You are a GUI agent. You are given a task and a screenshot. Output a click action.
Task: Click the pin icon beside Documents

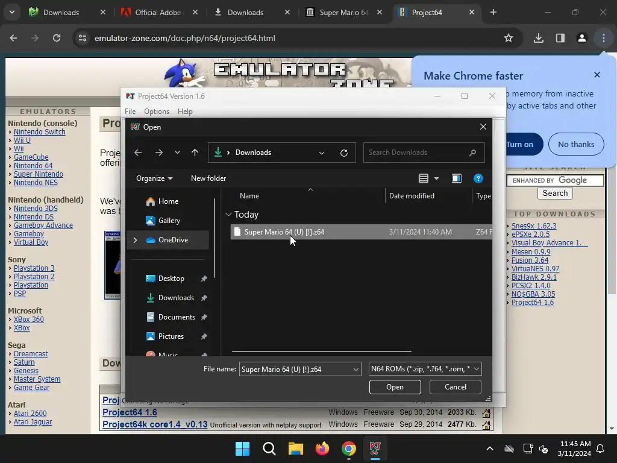tap(204, 317)
